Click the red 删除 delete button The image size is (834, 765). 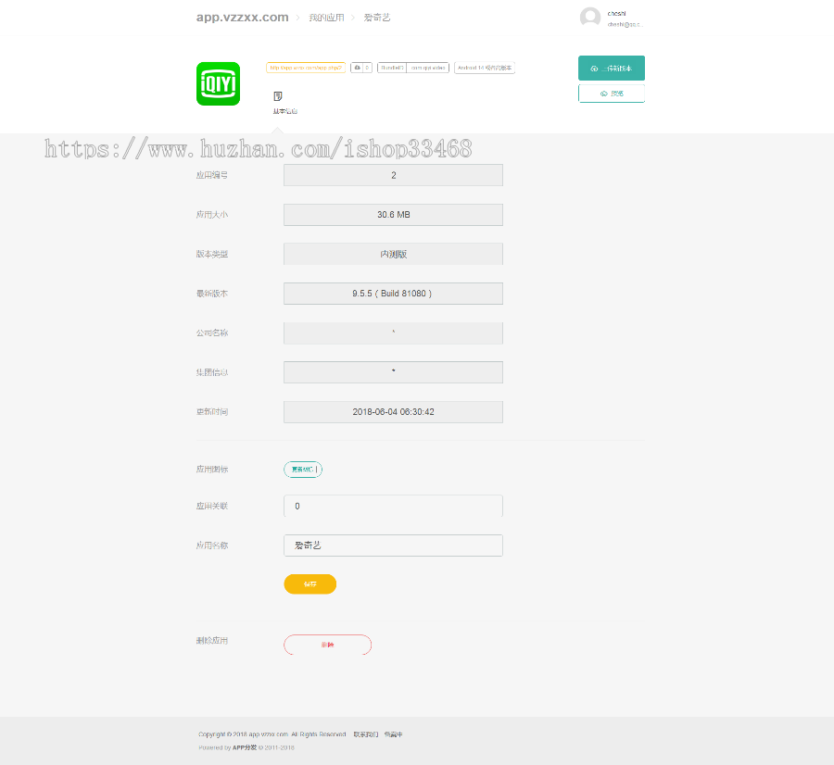(x=327, y=645)
